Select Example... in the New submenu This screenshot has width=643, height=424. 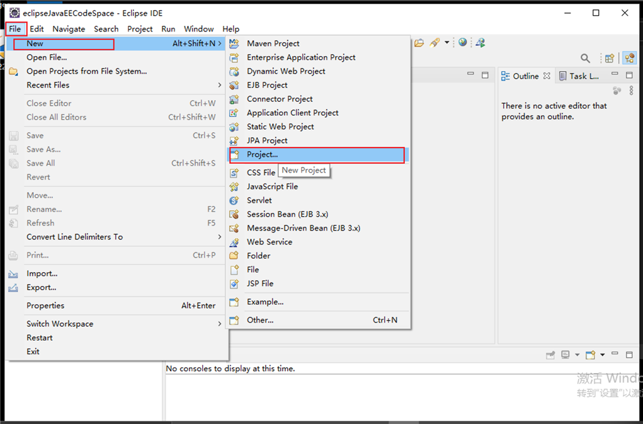[x=318, y=302]
